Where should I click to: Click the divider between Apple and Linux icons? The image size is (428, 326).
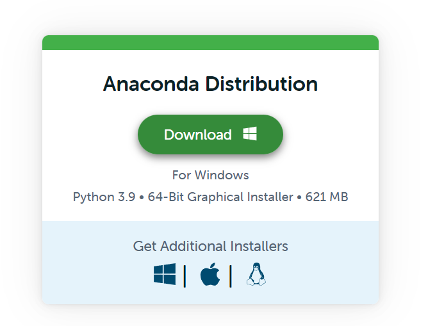coord(231,275)
